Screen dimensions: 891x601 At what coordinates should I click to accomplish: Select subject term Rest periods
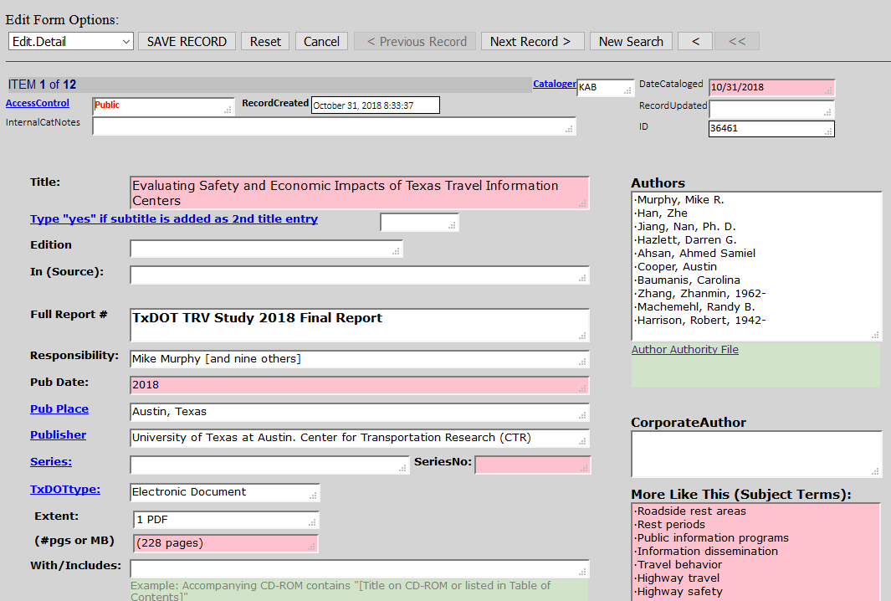click(x=669, y=524)
